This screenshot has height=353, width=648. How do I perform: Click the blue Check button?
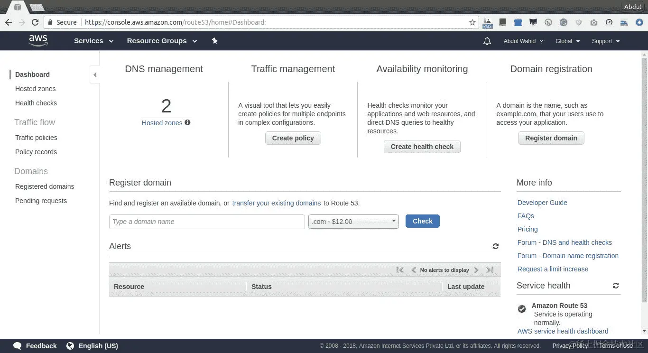click(423, 221)
